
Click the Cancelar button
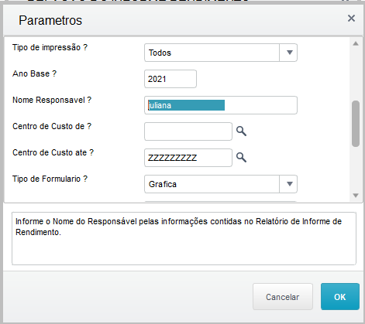tap(283, 297)
